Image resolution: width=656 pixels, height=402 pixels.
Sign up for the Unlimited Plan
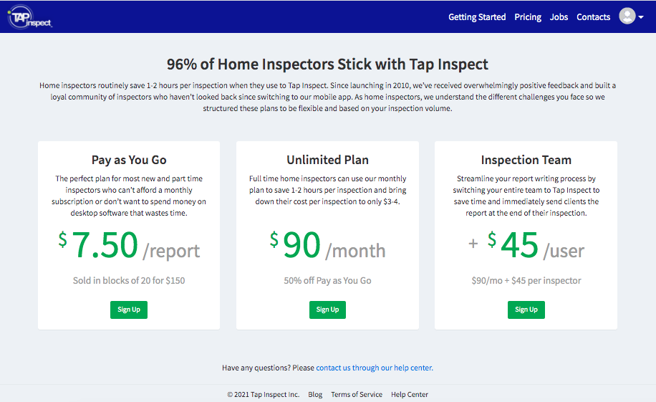pos(327,310)
